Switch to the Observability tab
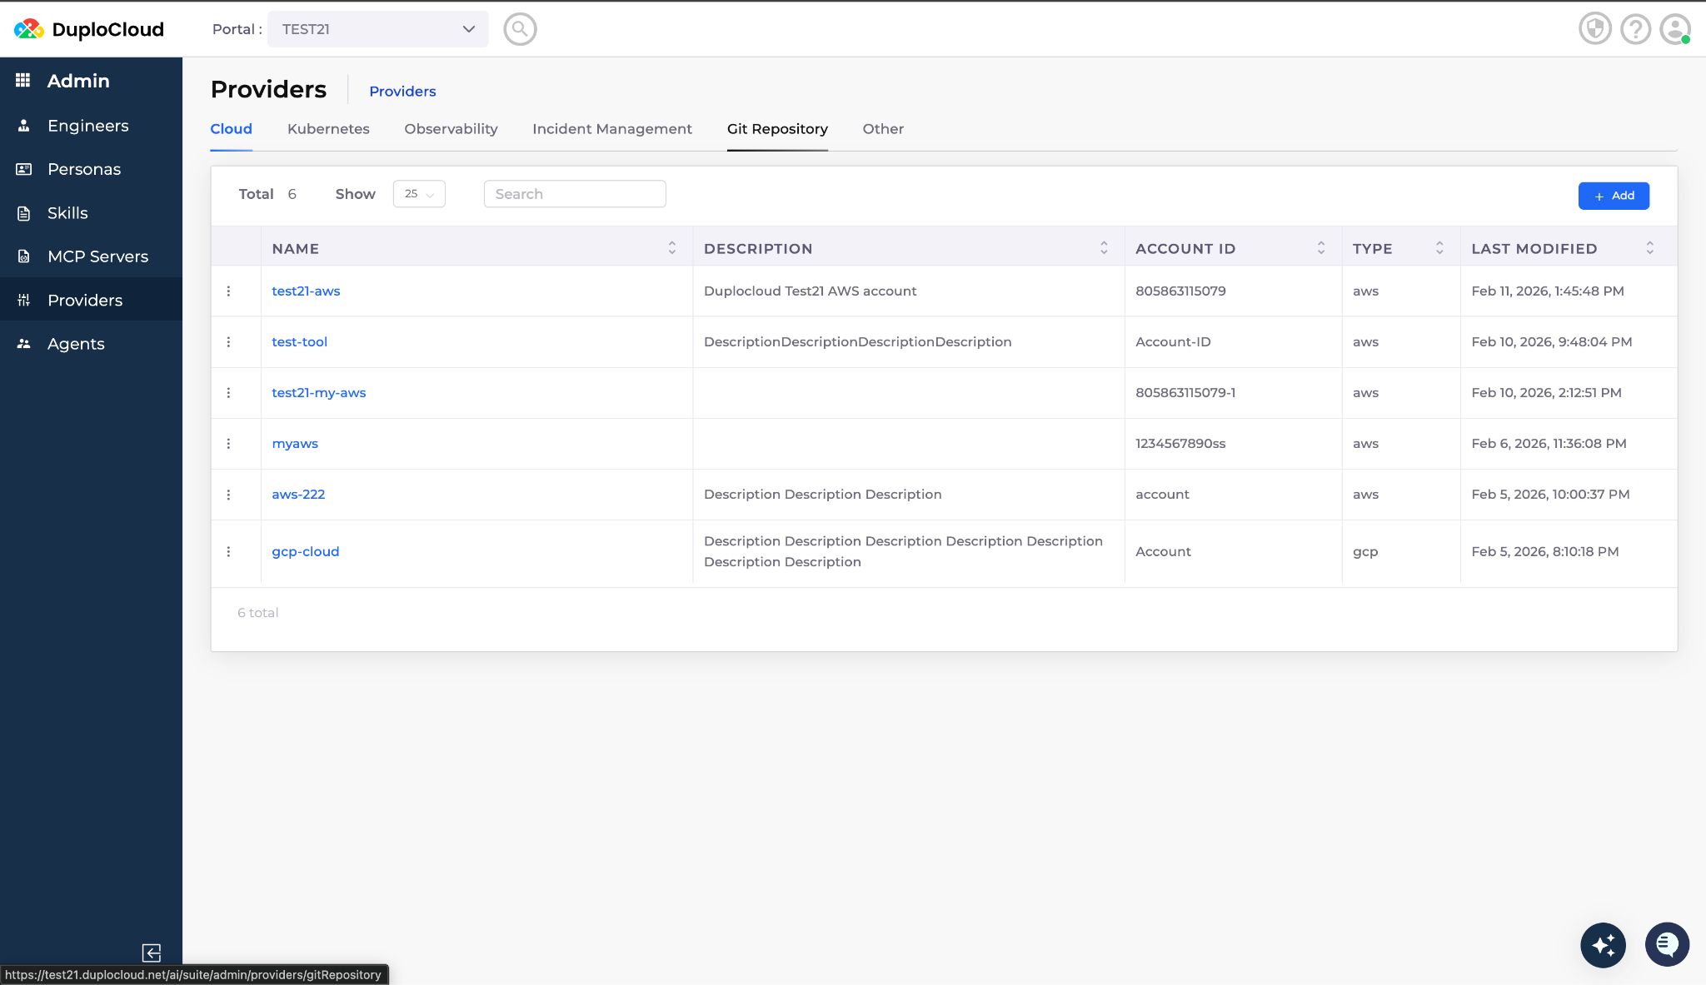 451,129
